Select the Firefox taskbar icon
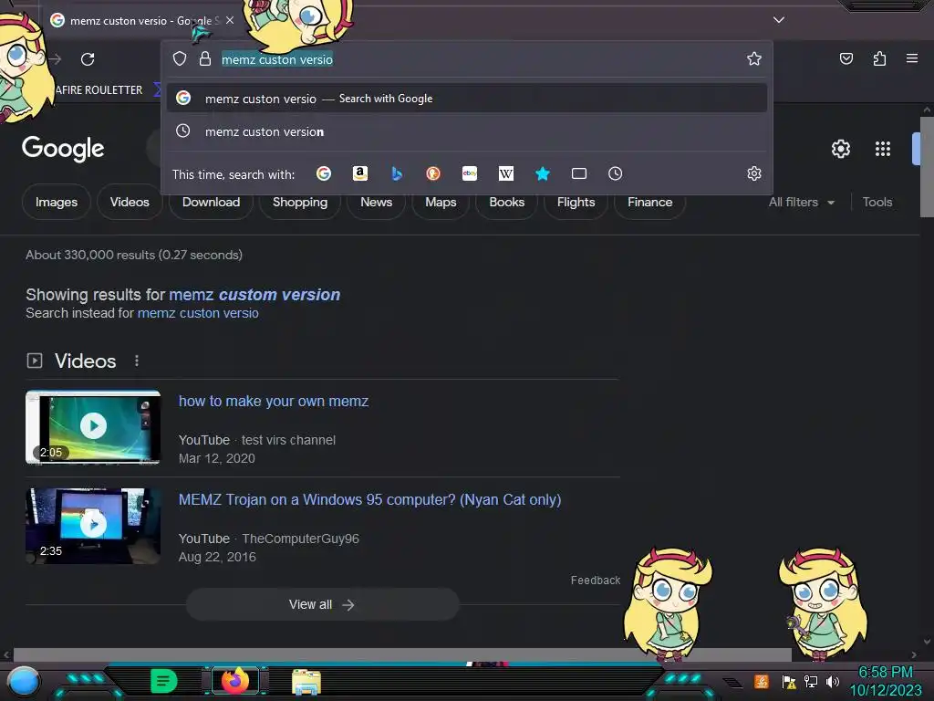 pos(234,681)
